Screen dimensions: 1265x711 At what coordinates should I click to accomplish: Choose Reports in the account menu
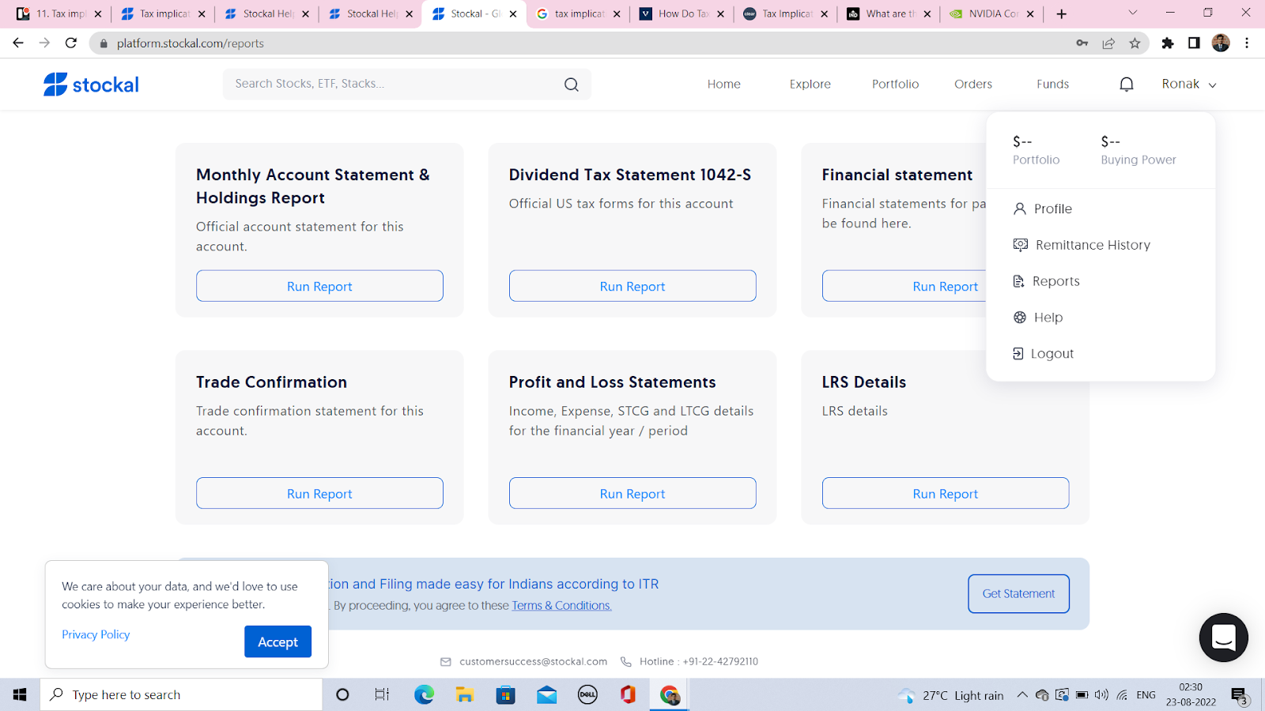tap(1046, 281)
